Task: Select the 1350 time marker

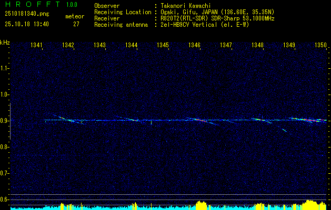Action: 320,46
